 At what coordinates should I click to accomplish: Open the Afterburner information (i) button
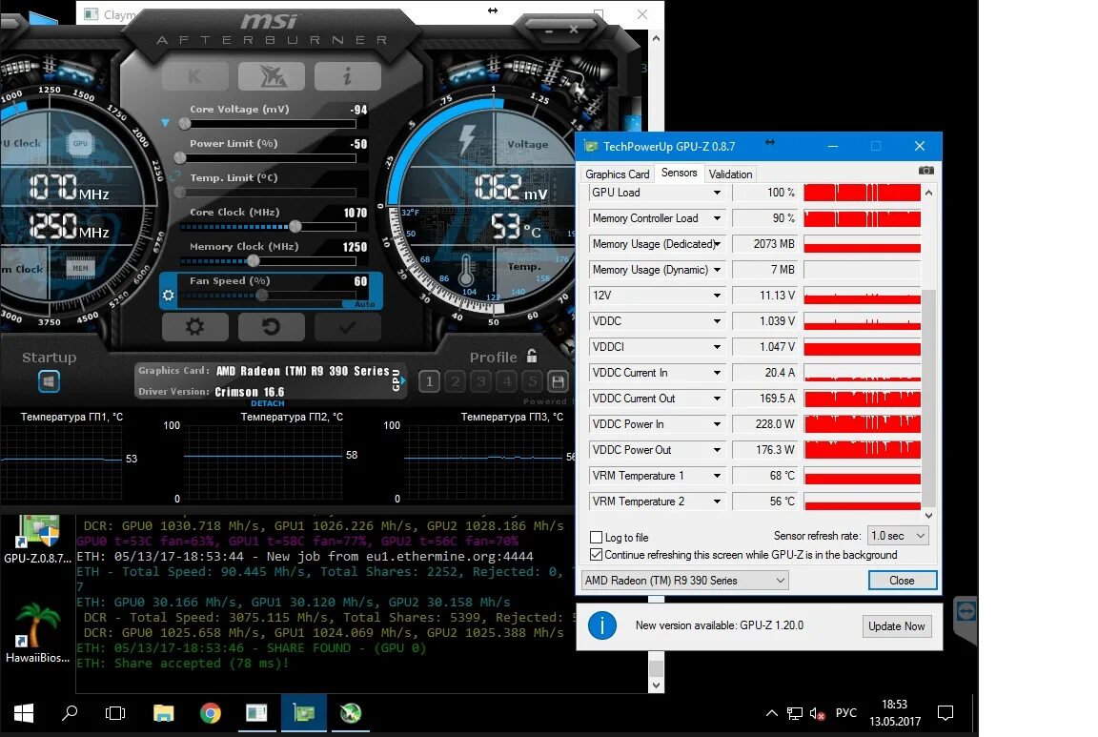(347, 75)
